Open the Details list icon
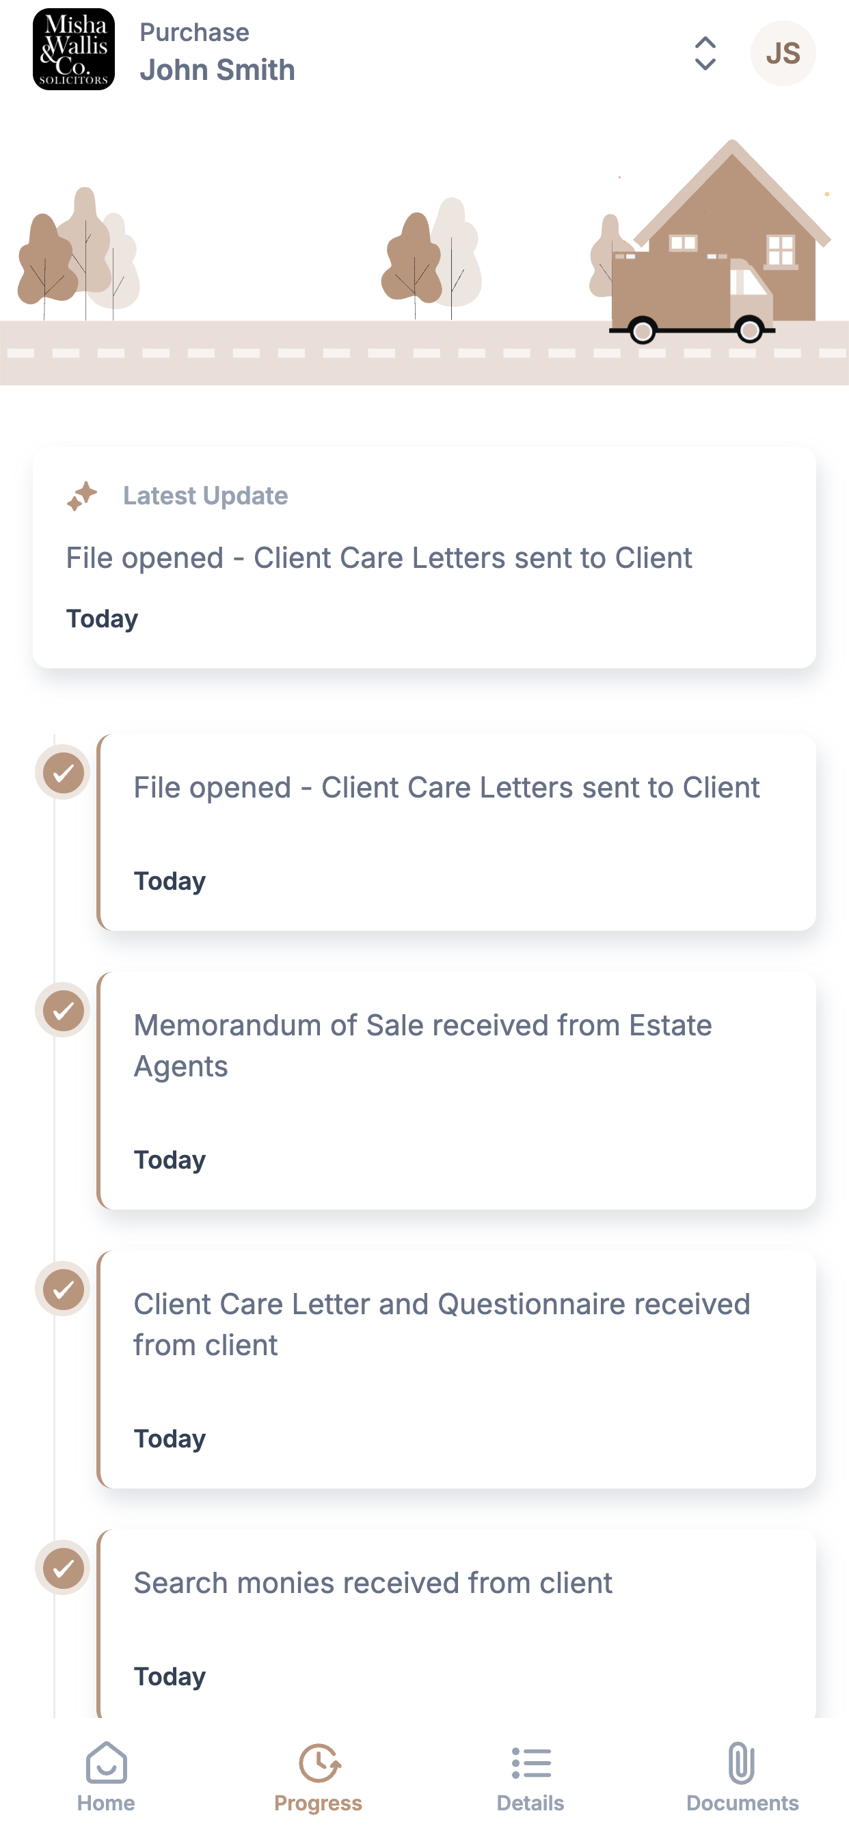Image resolution: width=849 pixels, height=1837 pixels. (532, 1763)
